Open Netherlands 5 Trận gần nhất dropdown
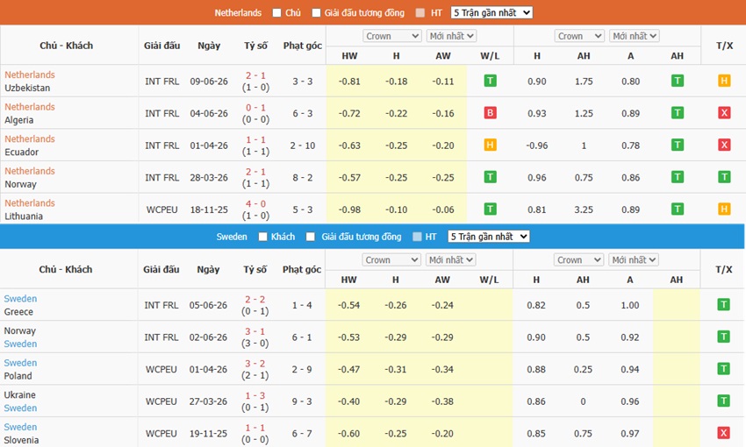This screenshot has width=746, height=447. pyautogui.click(x=491, y=13)
